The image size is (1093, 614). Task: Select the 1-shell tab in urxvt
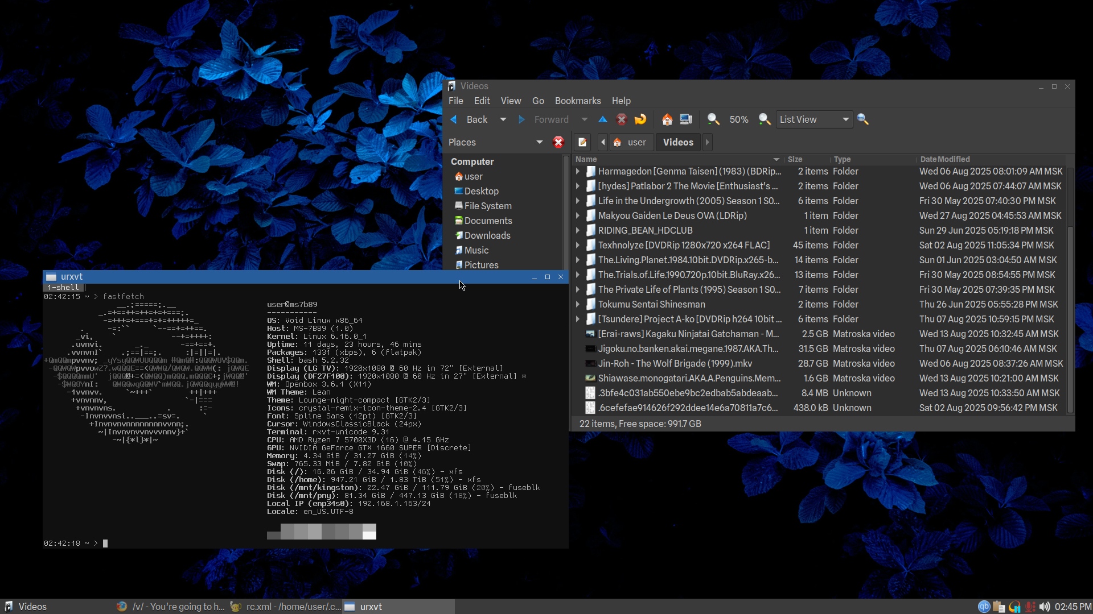tap(63, 288)
